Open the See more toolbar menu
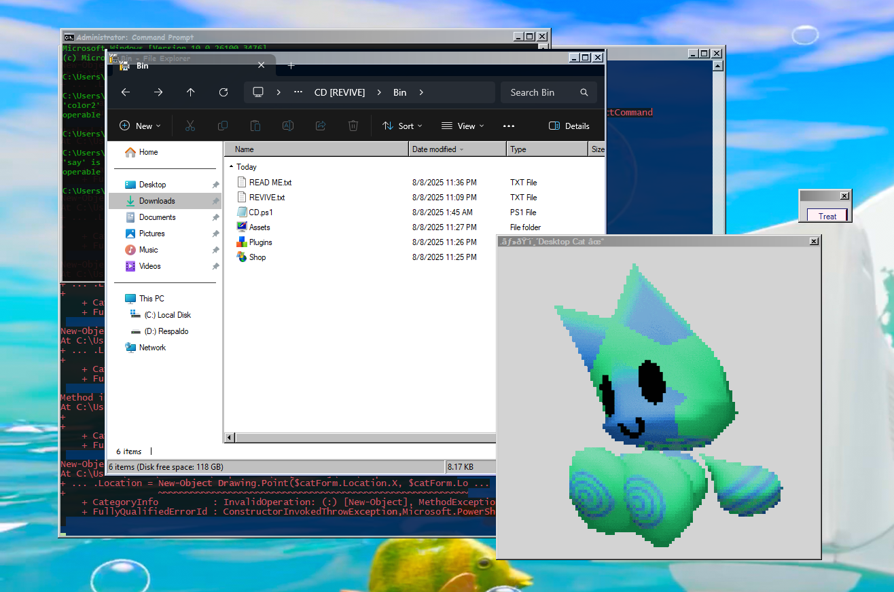Image resolution: width=894 pixels, height=592 pixels. pyautogui.click(x=509, y=126)
